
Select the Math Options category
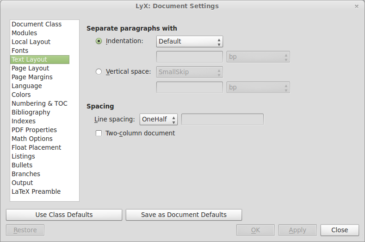32,139
